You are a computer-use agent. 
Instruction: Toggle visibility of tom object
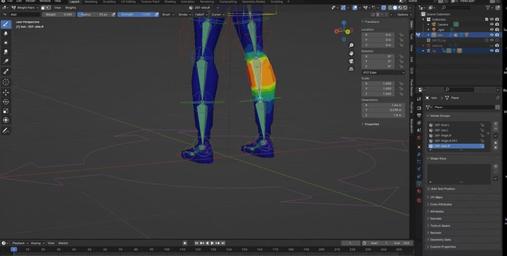click(492, 35)
